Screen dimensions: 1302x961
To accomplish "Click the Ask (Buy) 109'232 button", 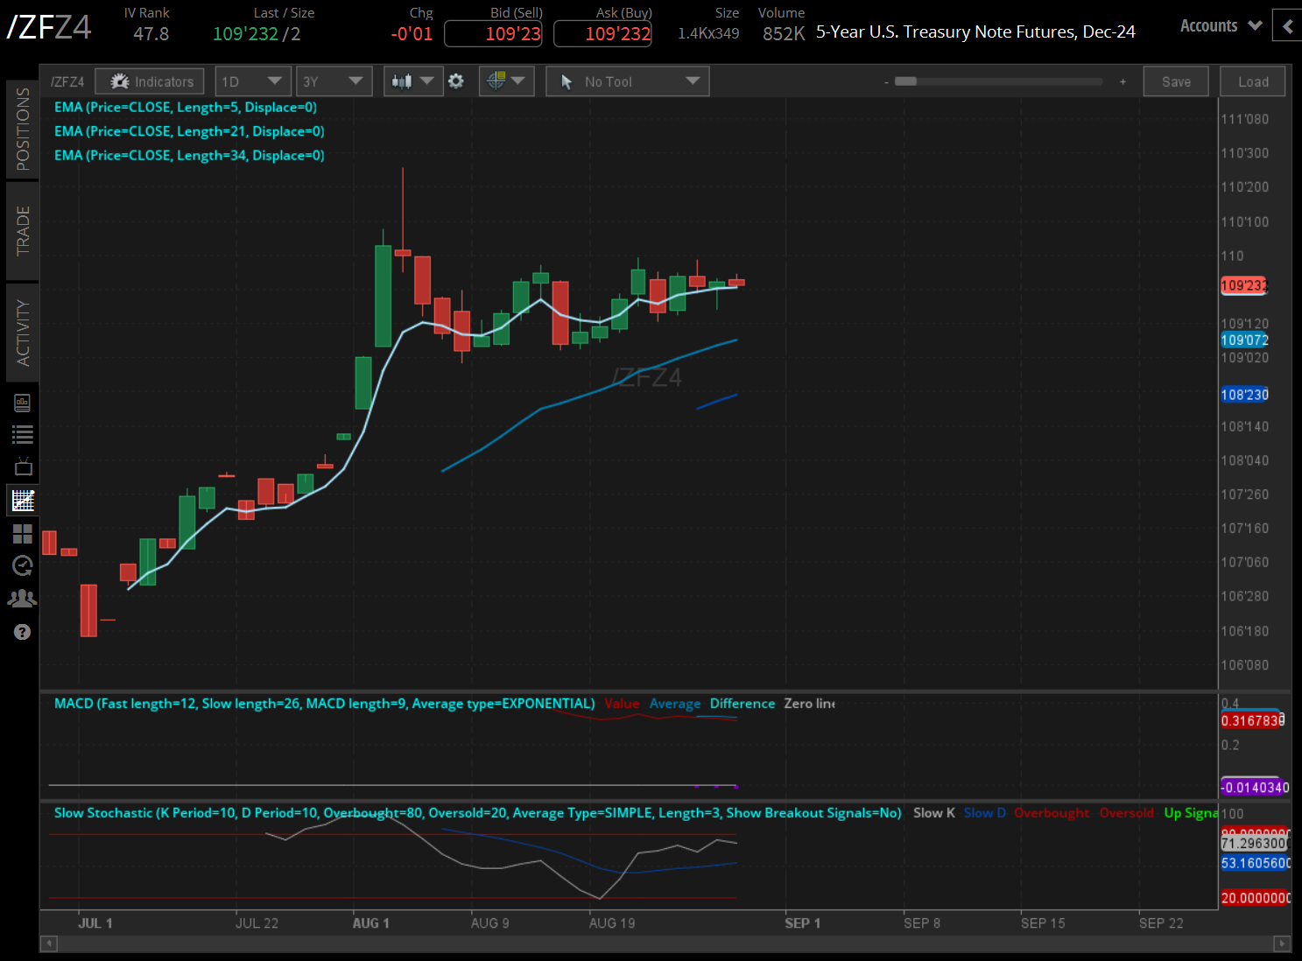I will (x=603, y=34).
